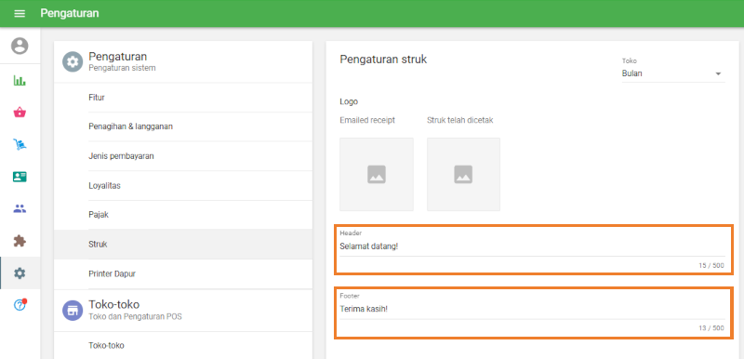Screen dimensions: 744x359
Task: Edit the Header field with Selamat datang!
Action: click(x=532, y=246)
